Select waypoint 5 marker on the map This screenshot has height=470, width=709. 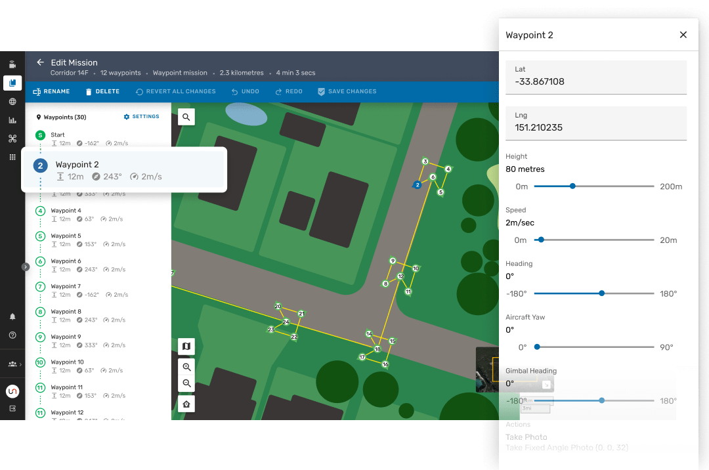click(x=441, y=192)
